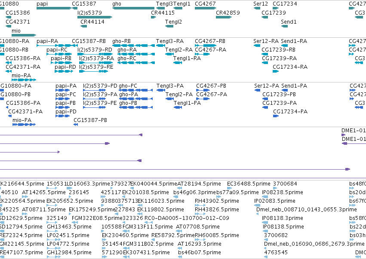Click transcript Ser12-RA

(x=257, y=46)
